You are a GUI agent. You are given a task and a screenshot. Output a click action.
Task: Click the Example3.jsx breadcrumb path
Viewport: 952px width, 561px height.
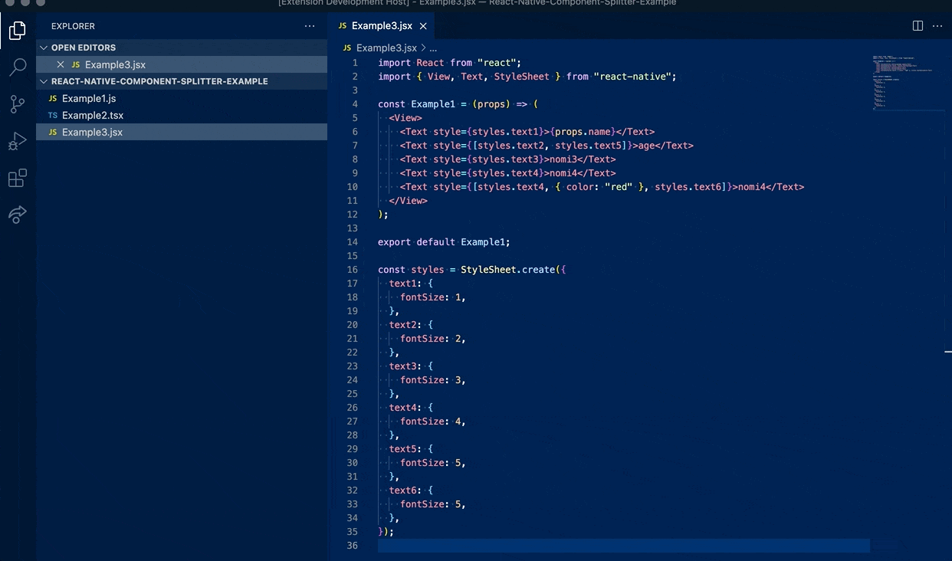386,48
